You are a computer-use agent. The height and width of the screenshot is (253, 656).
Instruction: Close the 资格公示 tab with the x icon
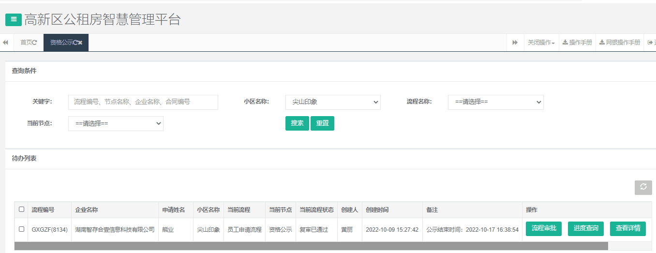[x=80, y=43]
